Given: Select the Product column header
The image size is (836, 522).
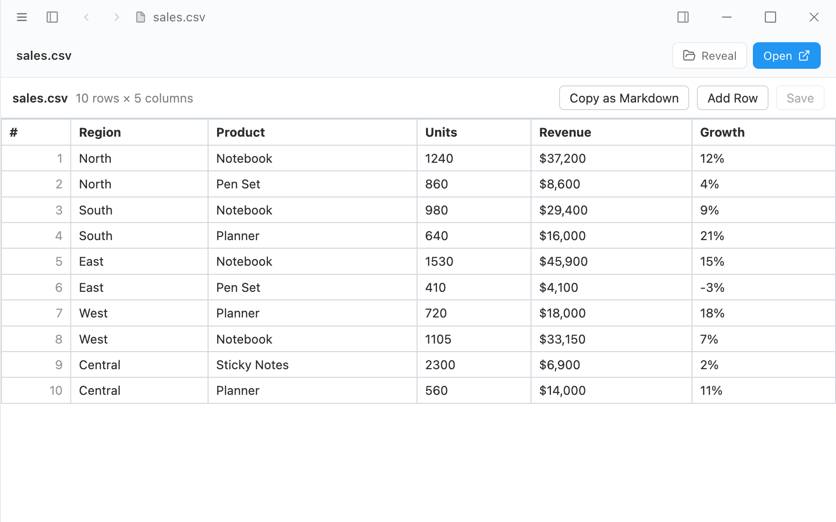Looking at the screenshot, I should (x=313, y=132).
